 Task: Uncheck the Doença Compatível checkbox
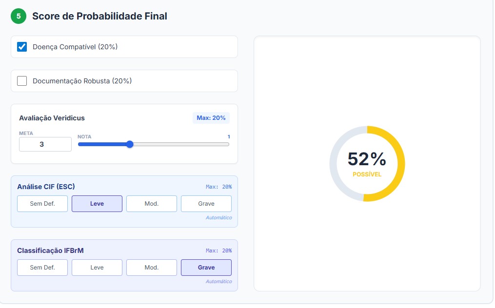coord(22,47)
